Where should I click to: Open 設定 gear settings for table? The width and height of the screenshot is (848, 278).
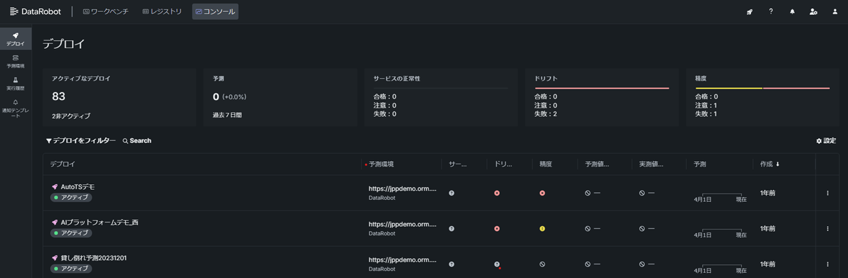coord(826,141)
